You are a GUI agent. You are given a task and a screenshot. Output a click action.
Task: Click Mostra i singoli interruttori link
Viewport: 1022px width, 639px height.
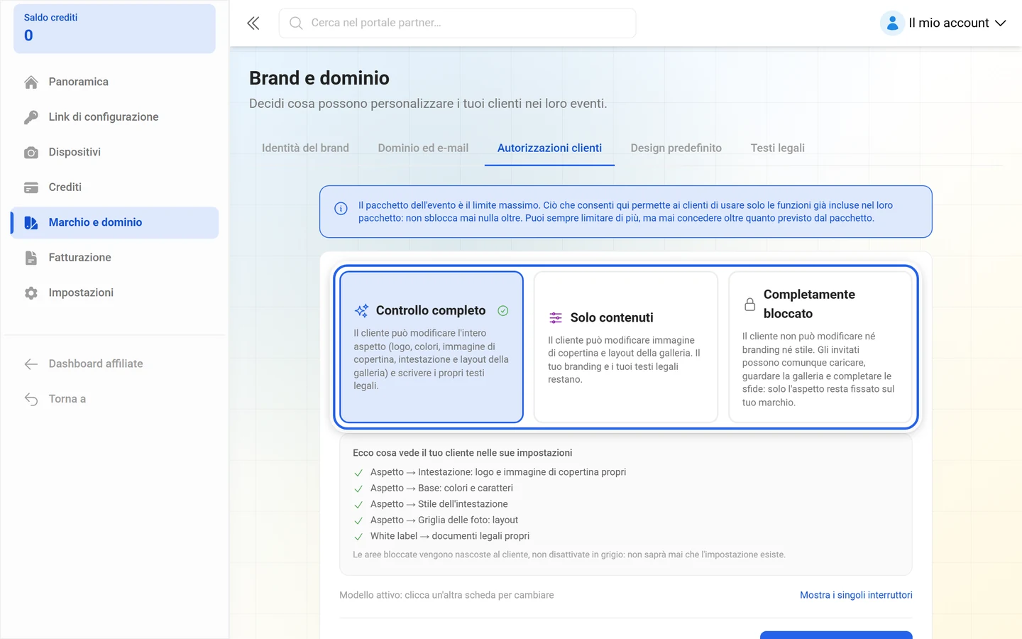click(856, 595)
